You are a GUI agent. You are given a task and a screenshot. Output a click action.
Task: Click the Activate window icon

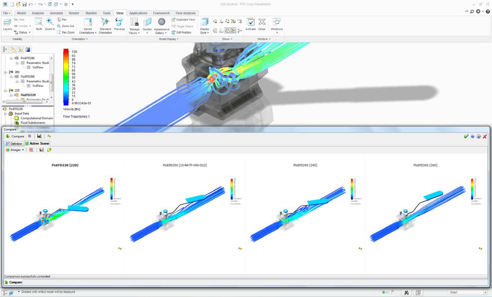pyautogui.click(x=250, y=23)
